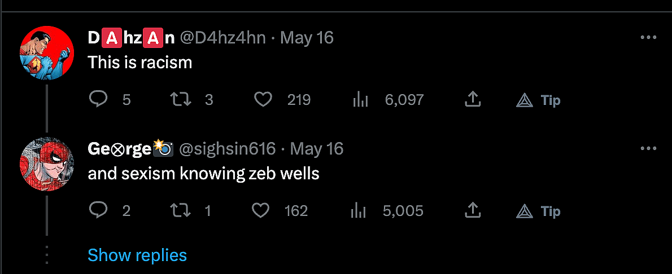
Task: Open more options for George's tweet
Action: tap(648, 148)
